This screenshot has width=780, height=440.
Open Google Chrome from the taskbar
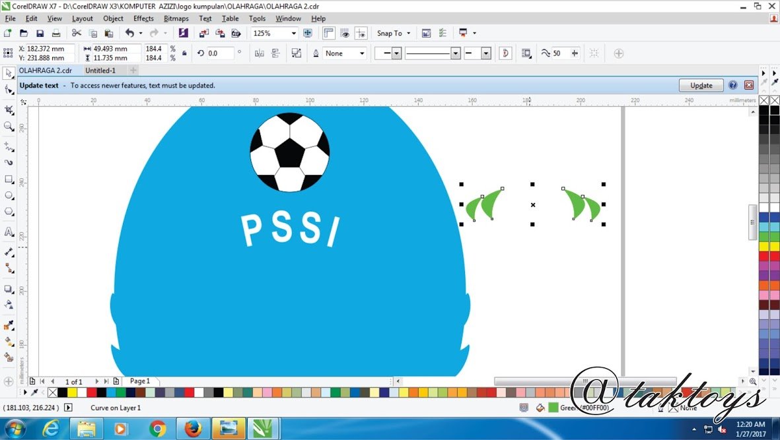(157, 428)
